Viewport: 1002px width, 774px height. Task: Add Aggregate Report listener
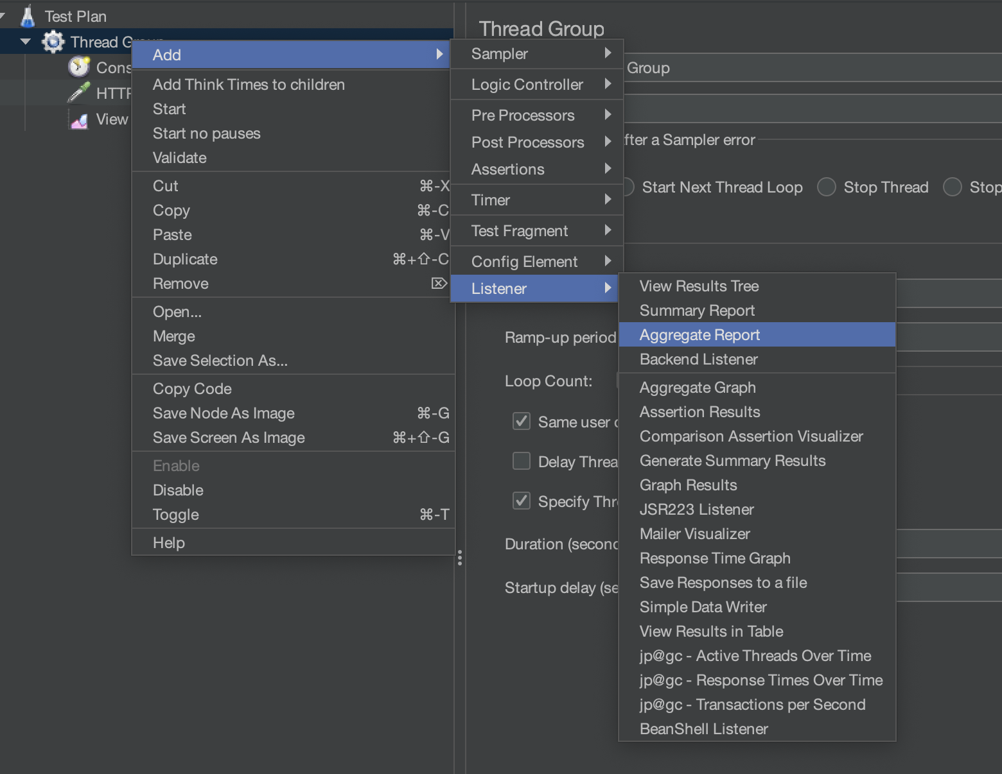point(757,335)
